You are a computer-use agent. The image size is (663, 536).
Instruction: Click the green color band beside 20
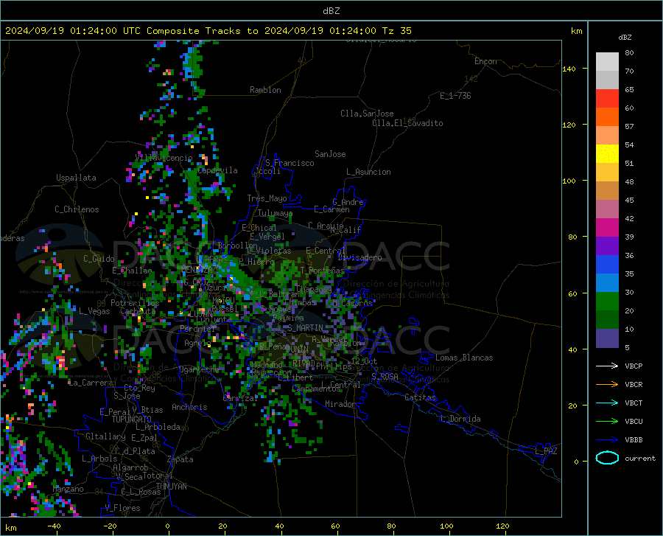coord(607,302)
